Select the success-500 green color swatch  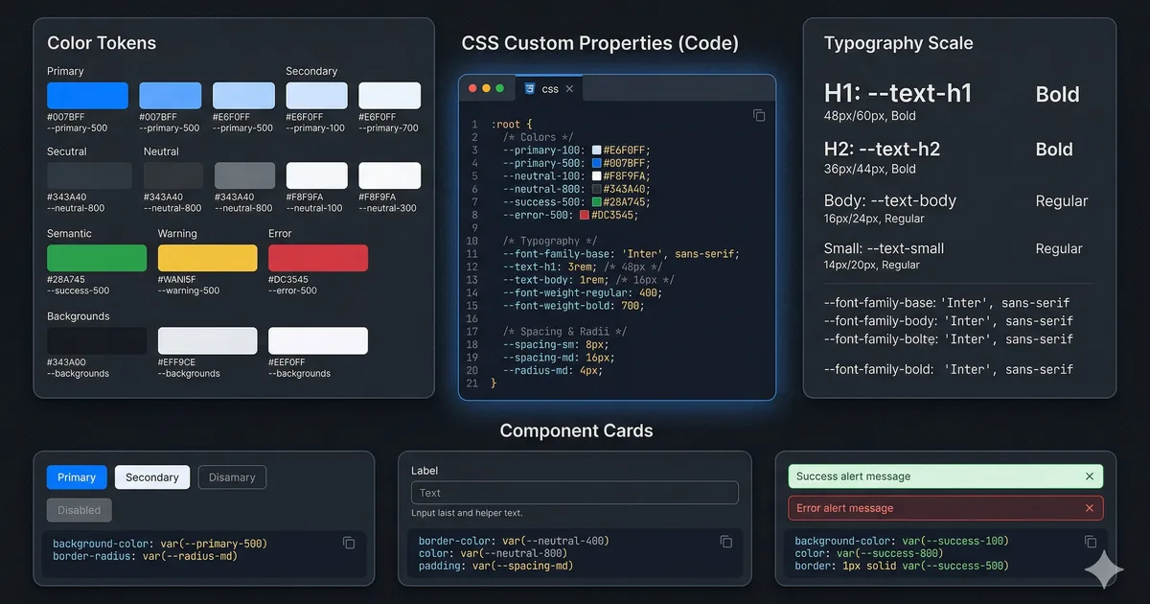[96, 258]
